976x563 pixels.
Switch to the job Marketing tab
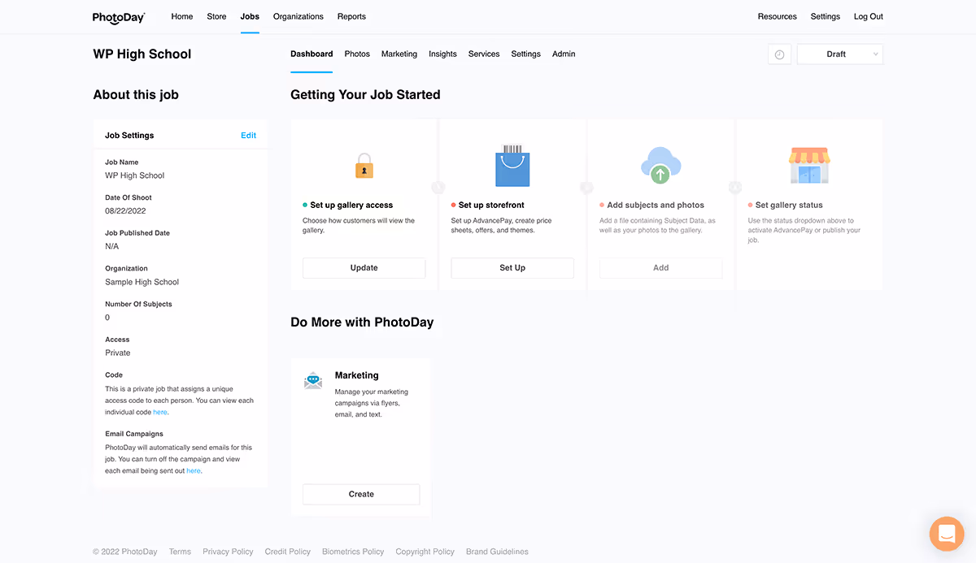399,54
